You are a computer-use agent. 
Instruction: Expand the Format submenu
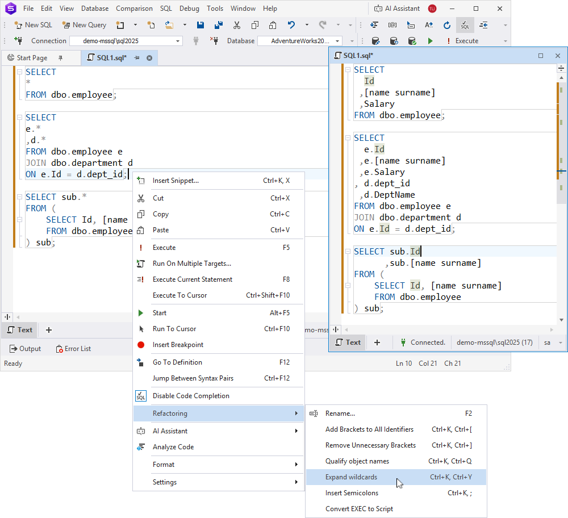coord(219,465)
